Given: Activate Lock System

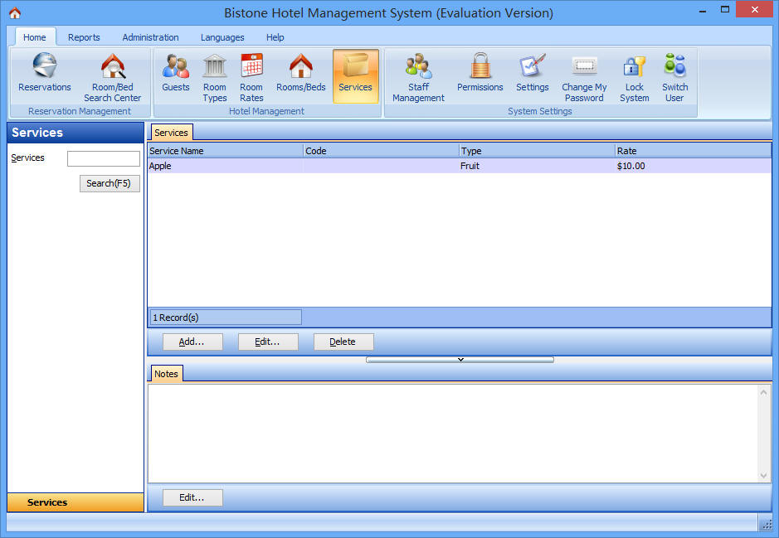Looking at the screenshot, I should click(635, 77).
